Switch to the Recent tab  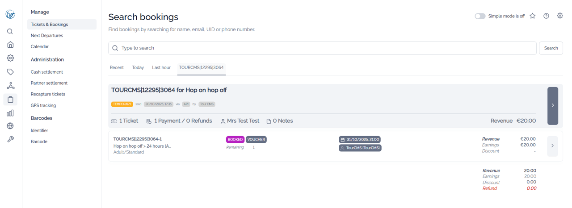click(x=117, y=67)
